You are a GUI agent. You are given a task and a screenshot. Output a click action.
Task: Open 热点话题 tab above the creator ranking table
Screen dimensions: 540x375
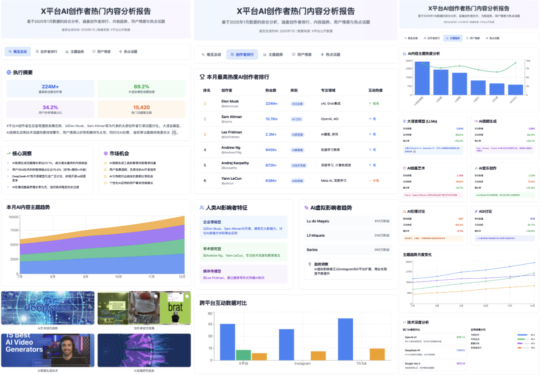(x=330, y=55)
